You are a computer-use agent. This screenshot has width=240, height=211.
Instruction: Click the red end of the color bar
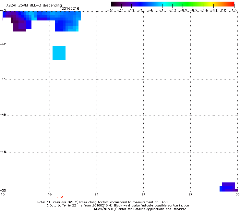(x=231, y=4)
